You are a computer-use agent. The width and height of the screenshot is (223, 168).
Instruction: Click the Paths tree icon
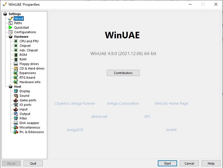(10, 23)
